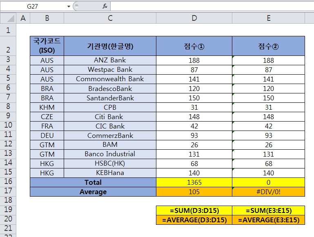Viewport: 314px width, 237px height.
Task: Select the CPB cell
Action: 110,107
